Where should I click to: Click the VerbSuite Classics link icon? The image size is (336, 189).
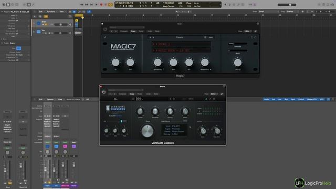[x=222, y=94]
